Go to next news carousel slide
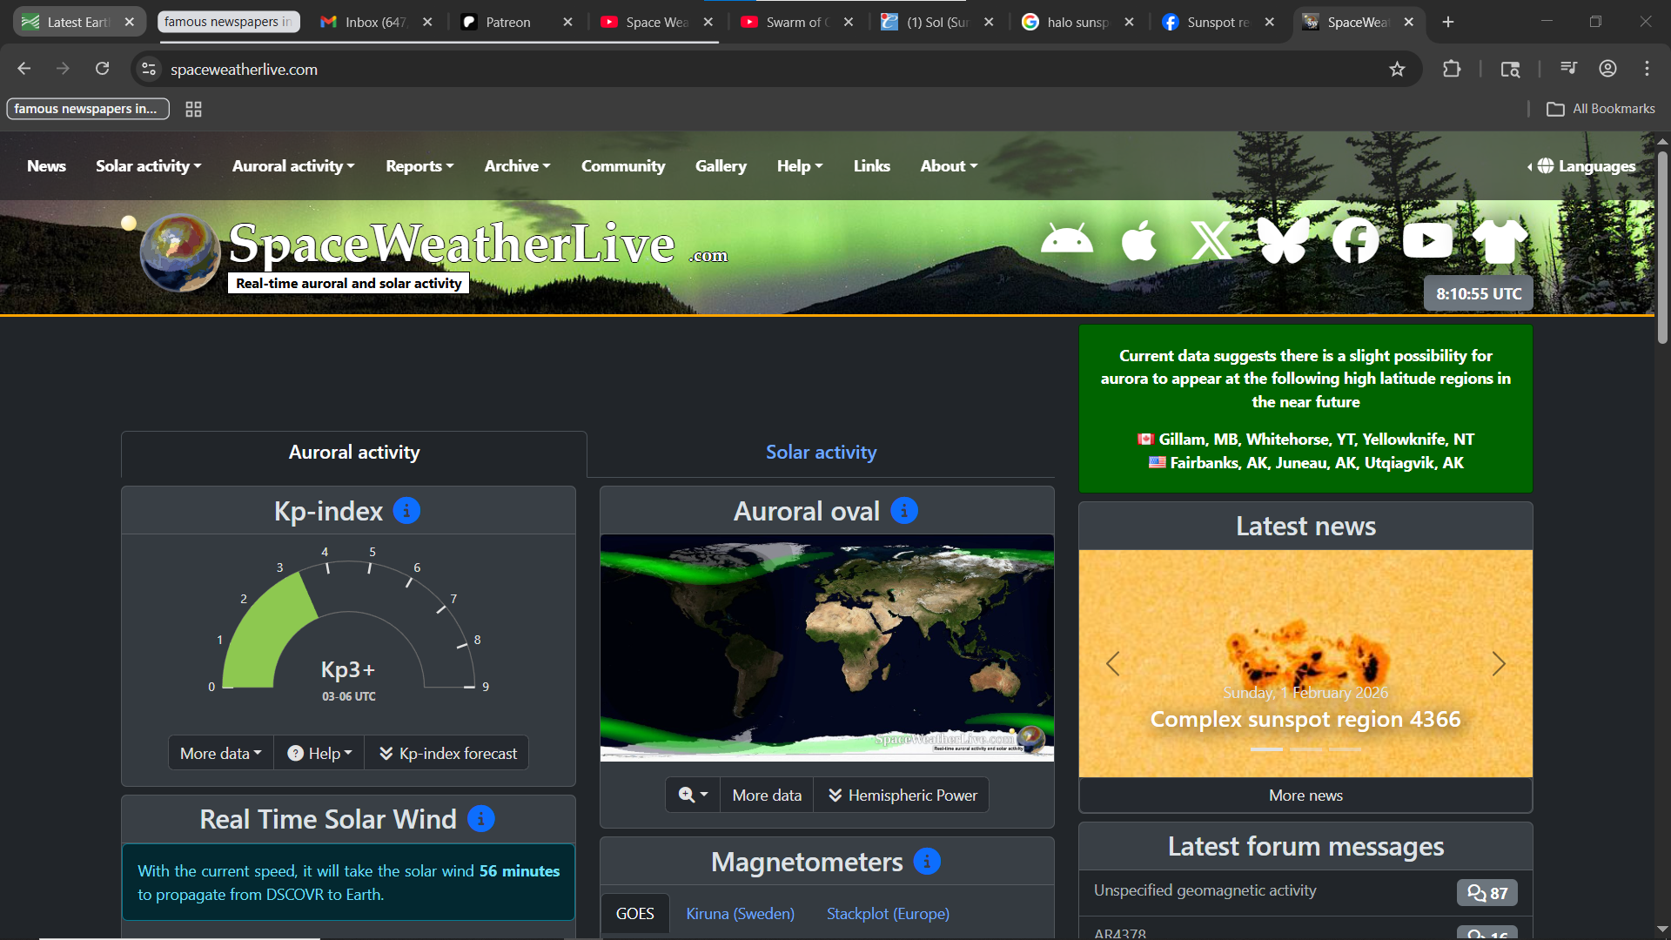The image size is (1671, 940). [1498, 664]
